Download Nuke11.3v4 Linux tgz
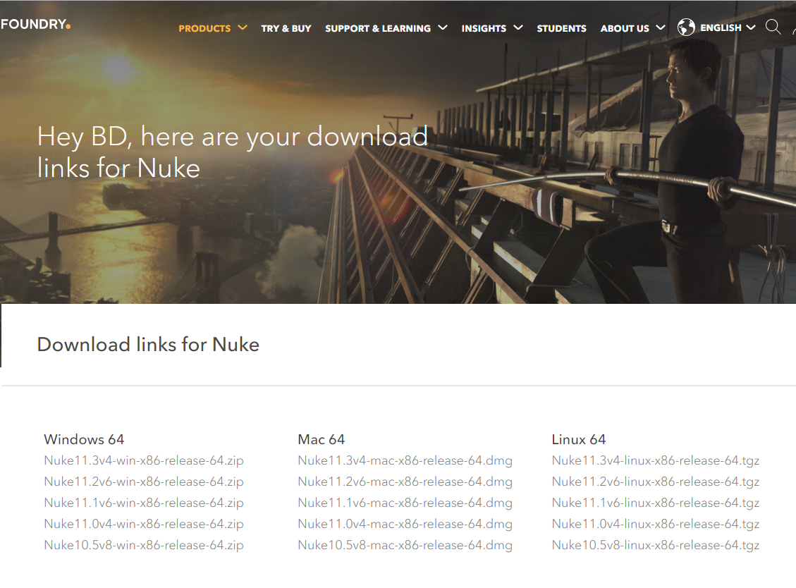This screenshot has width=796, height=588. tap(656, 460)
